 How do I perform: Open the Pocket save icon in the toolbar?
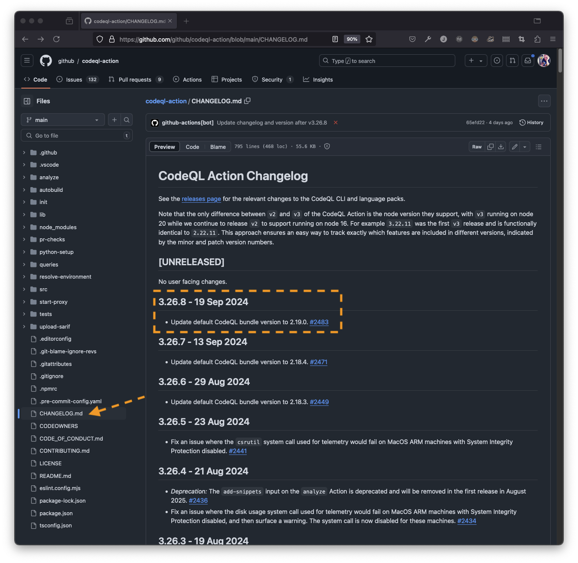point(412,39)
